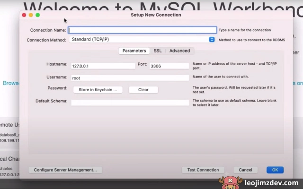Confirm the connection with OK

tap(275, 170)
